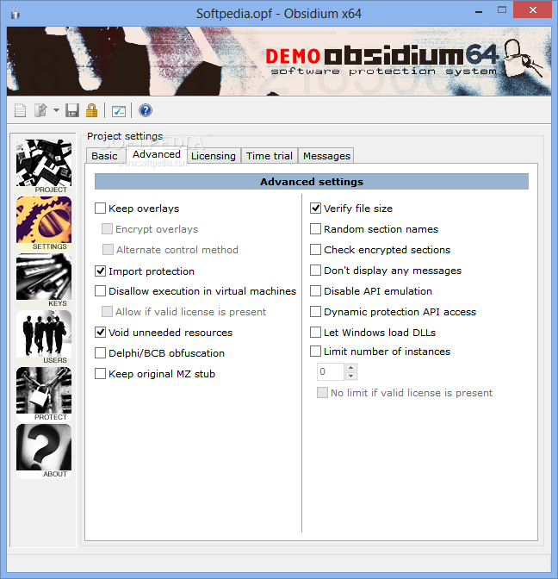Check the Check encrypted sections option
The width and height of the screenshot is (558, 579).
click(315, 250)
